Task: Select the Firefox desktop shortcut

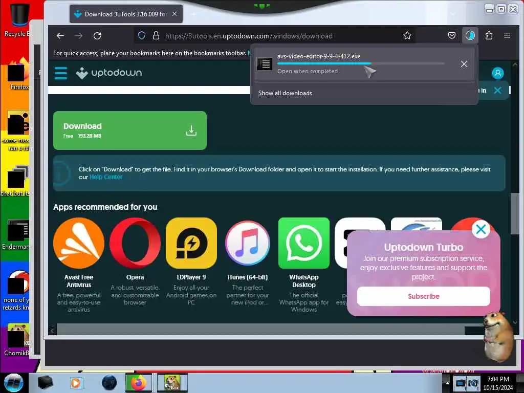Action: coord(18,74)
